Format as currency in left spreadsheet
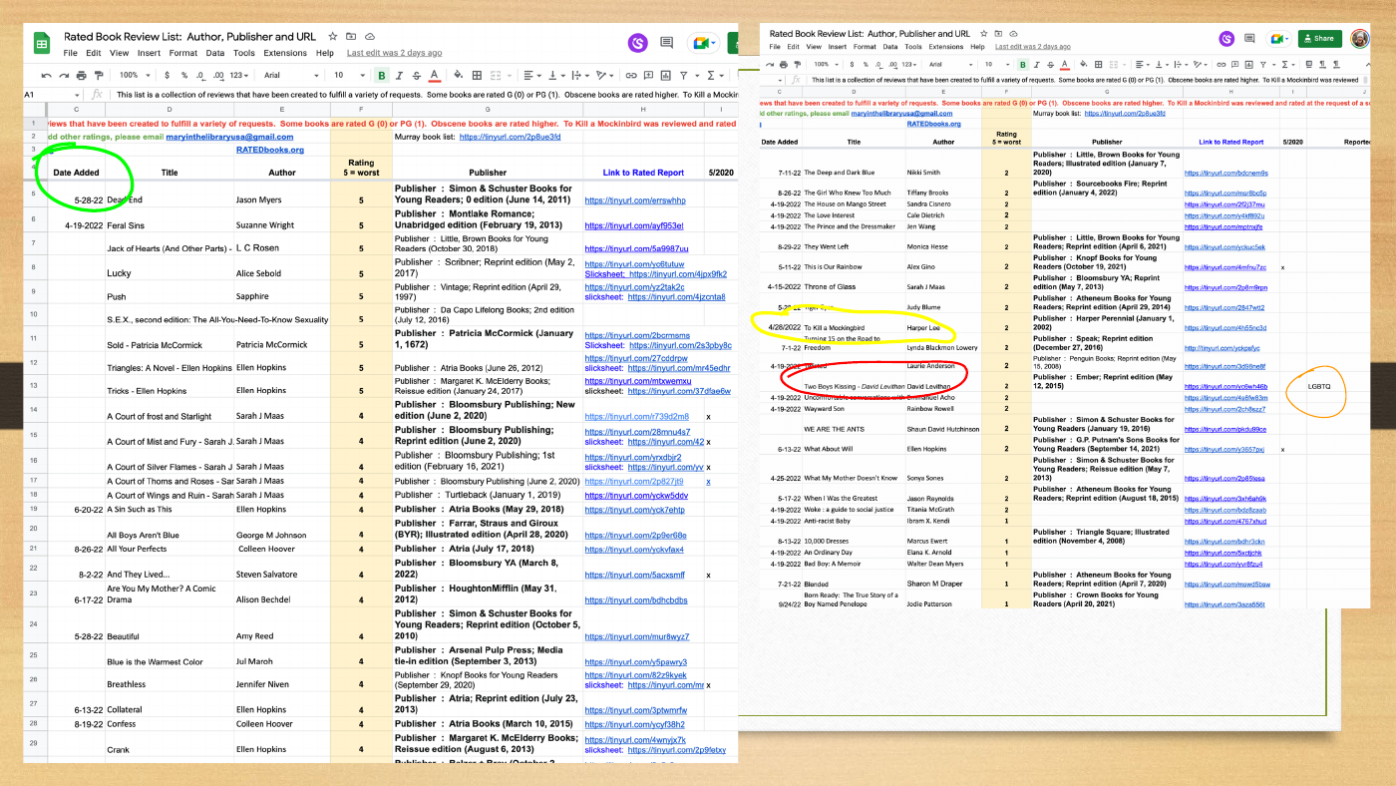This screenshot has height=786, width=1396. [167, 75]
